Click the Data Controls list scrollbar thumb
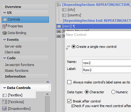Viewport: 131px width, 112px height. (x=47, y=104)
